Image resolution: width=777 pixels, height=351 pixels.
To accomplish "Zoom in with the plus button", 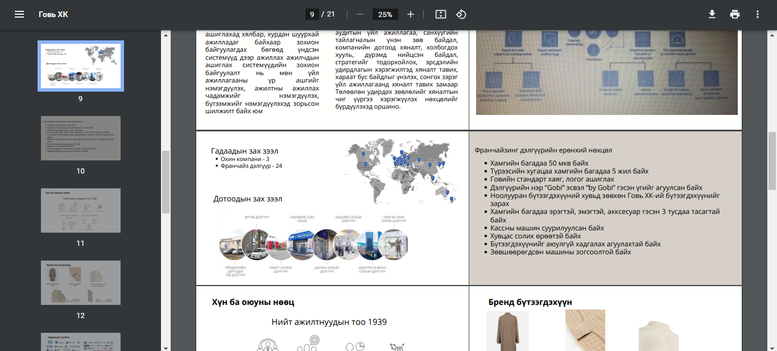I will [411, 14].
